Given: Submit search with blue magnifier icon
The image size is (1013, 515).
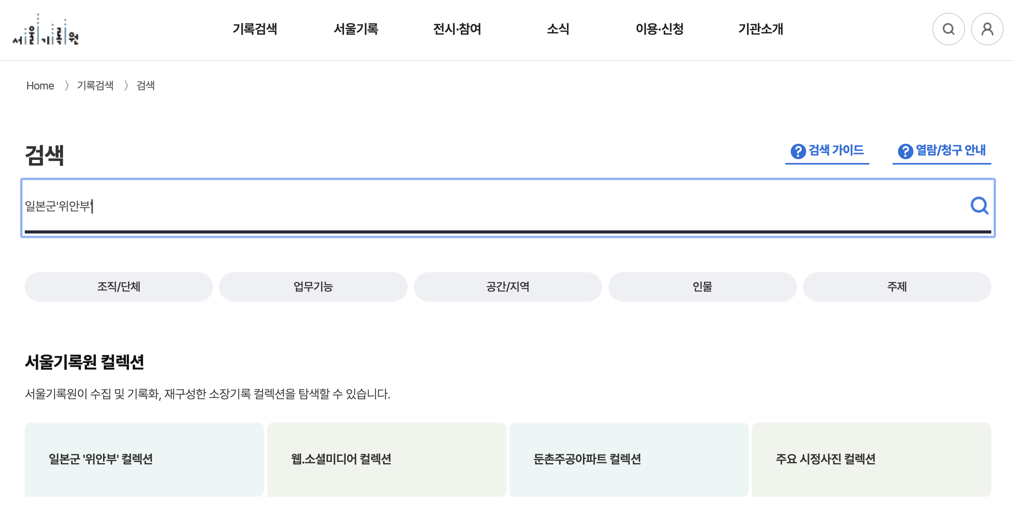Looking at the screenshot, I should point(979,206).
